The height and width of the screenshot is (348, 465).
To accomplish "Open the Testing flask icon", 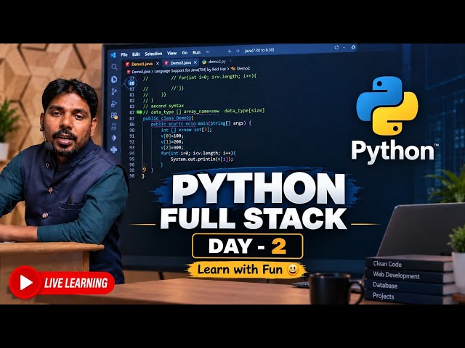I will [113, 127].
